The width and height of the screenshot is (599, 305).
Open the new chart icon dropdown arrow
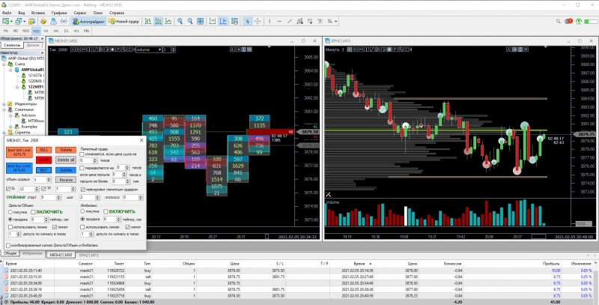[11, 22]
